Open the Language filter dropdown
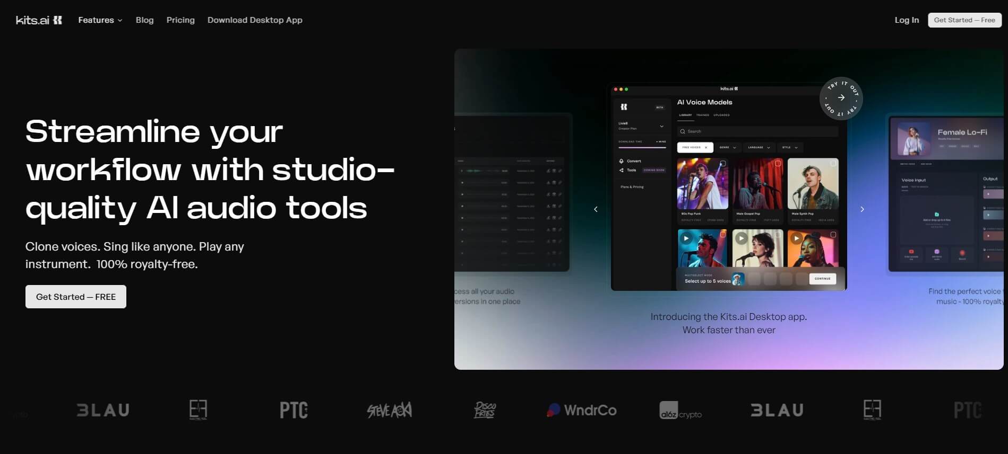 (x=759, y=147)
